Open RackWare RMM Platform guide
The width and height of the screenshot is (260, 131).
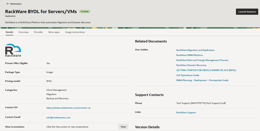click(x=190, y=55)
